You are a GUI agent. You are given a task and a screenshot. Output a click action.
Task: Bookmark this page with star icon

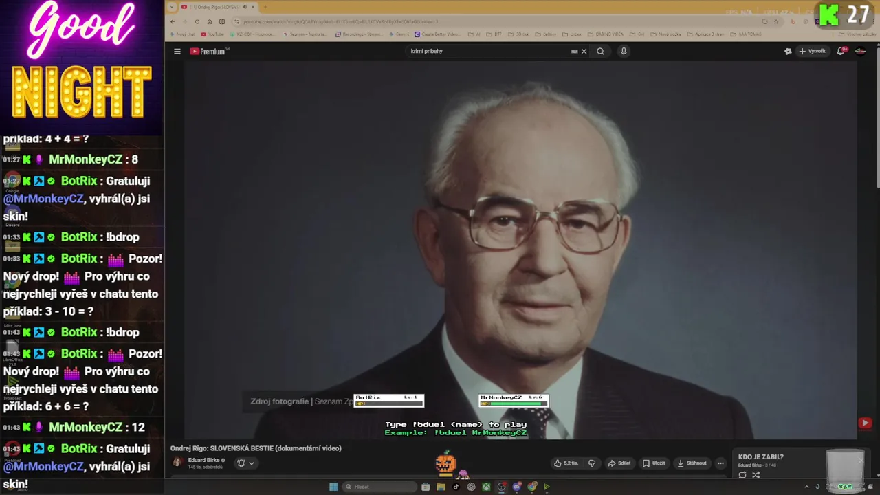(x=775, y=21)
